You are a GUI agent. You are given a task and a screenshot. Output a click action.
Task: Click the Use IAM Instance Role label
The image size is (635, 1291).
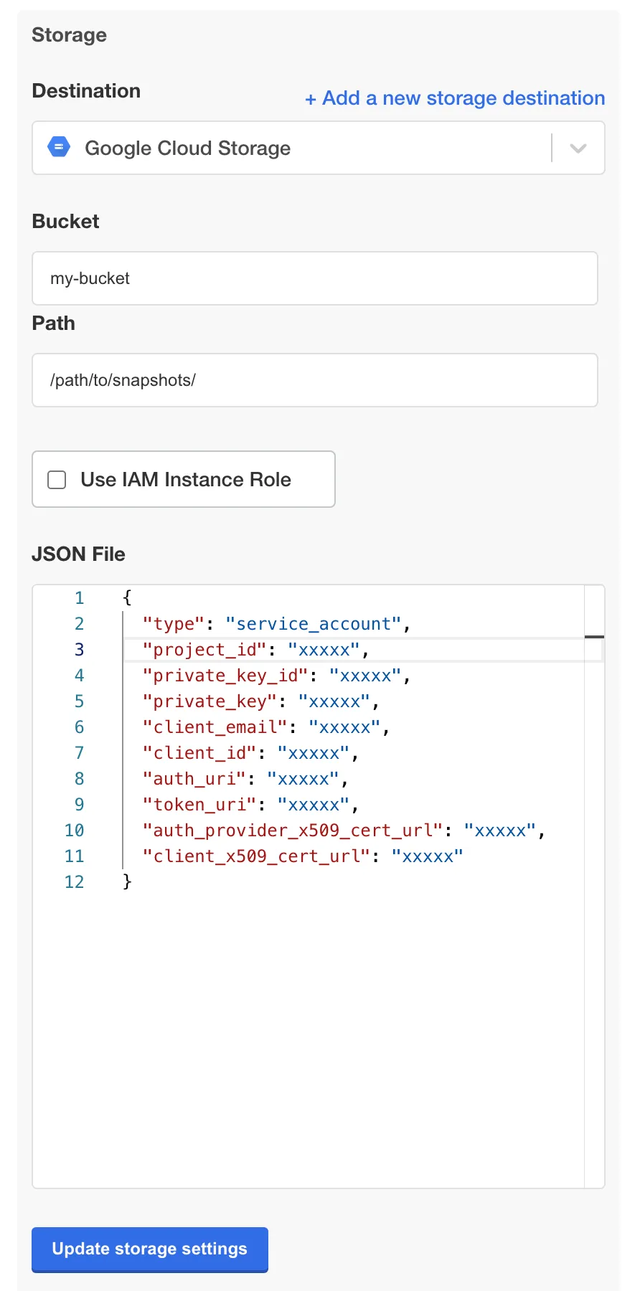[x=186, y=480]
